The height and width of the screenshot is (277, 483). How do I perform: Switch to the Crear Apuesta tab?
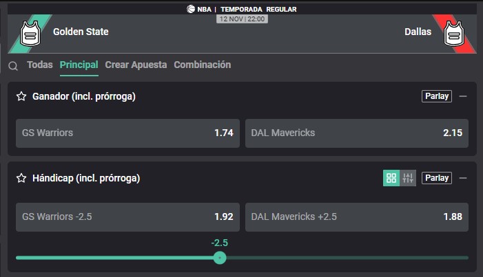[x=136, y=65]
